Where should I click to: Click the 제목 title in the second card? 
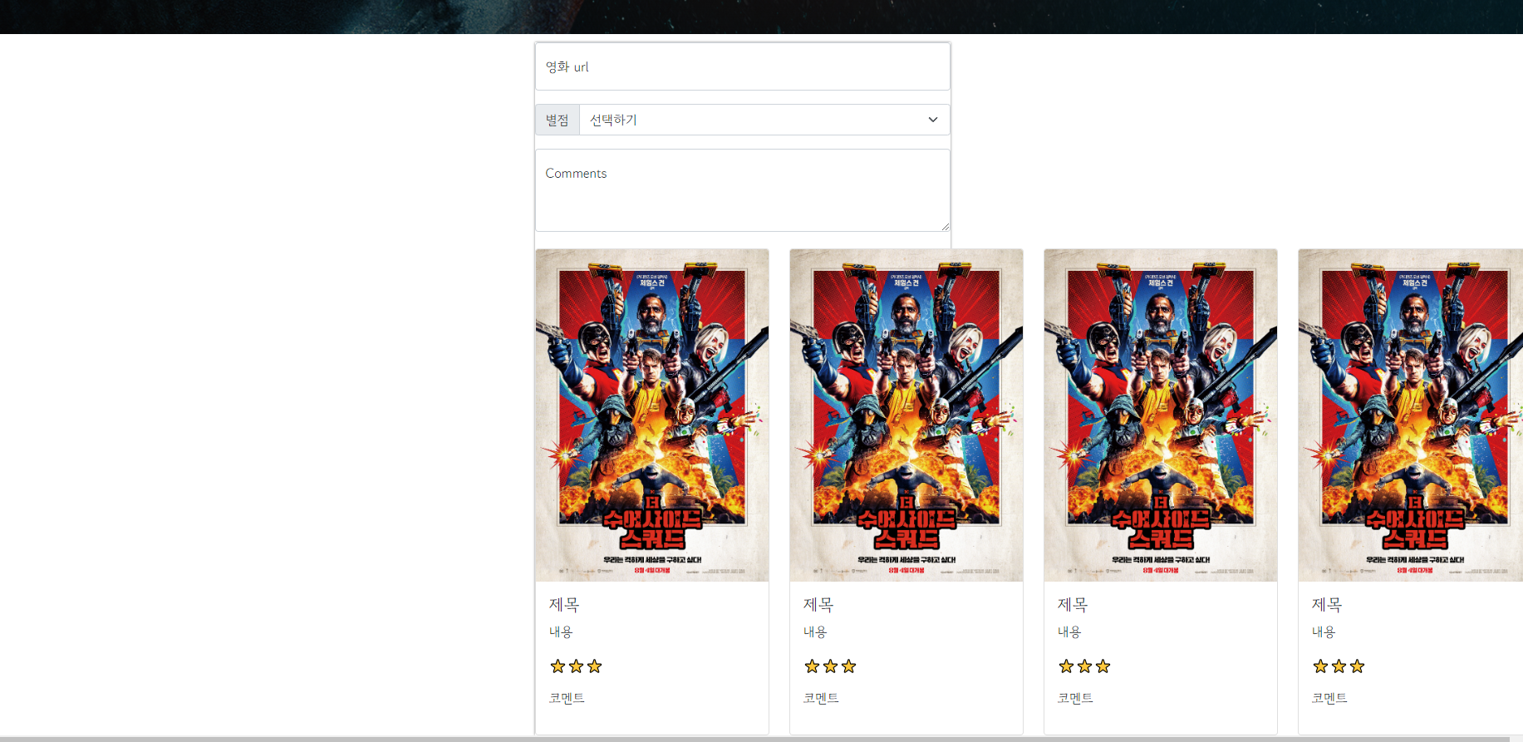click(818, 605)
